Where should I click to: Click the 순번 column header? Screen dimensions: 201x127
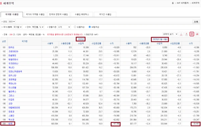4,41
